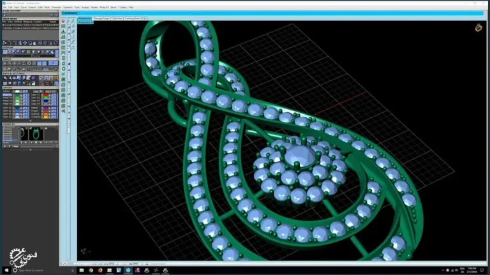Click the red round icon atop the vertical toolbar
The width and height of the screenshot is (490, 275).
(x=63, y=20)
